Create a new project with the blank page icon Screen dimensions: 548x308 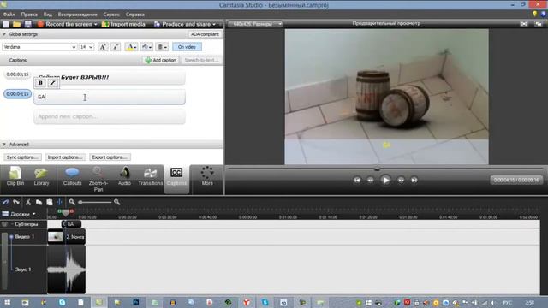(x=6, y=24)
